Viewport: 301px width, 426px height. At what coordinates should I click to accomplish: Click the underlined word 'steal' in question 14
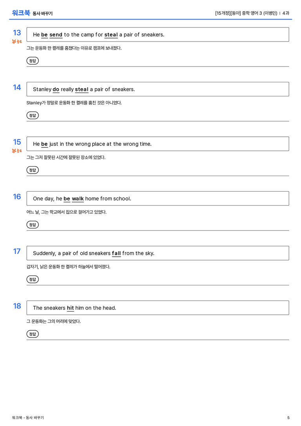point(82,89)
